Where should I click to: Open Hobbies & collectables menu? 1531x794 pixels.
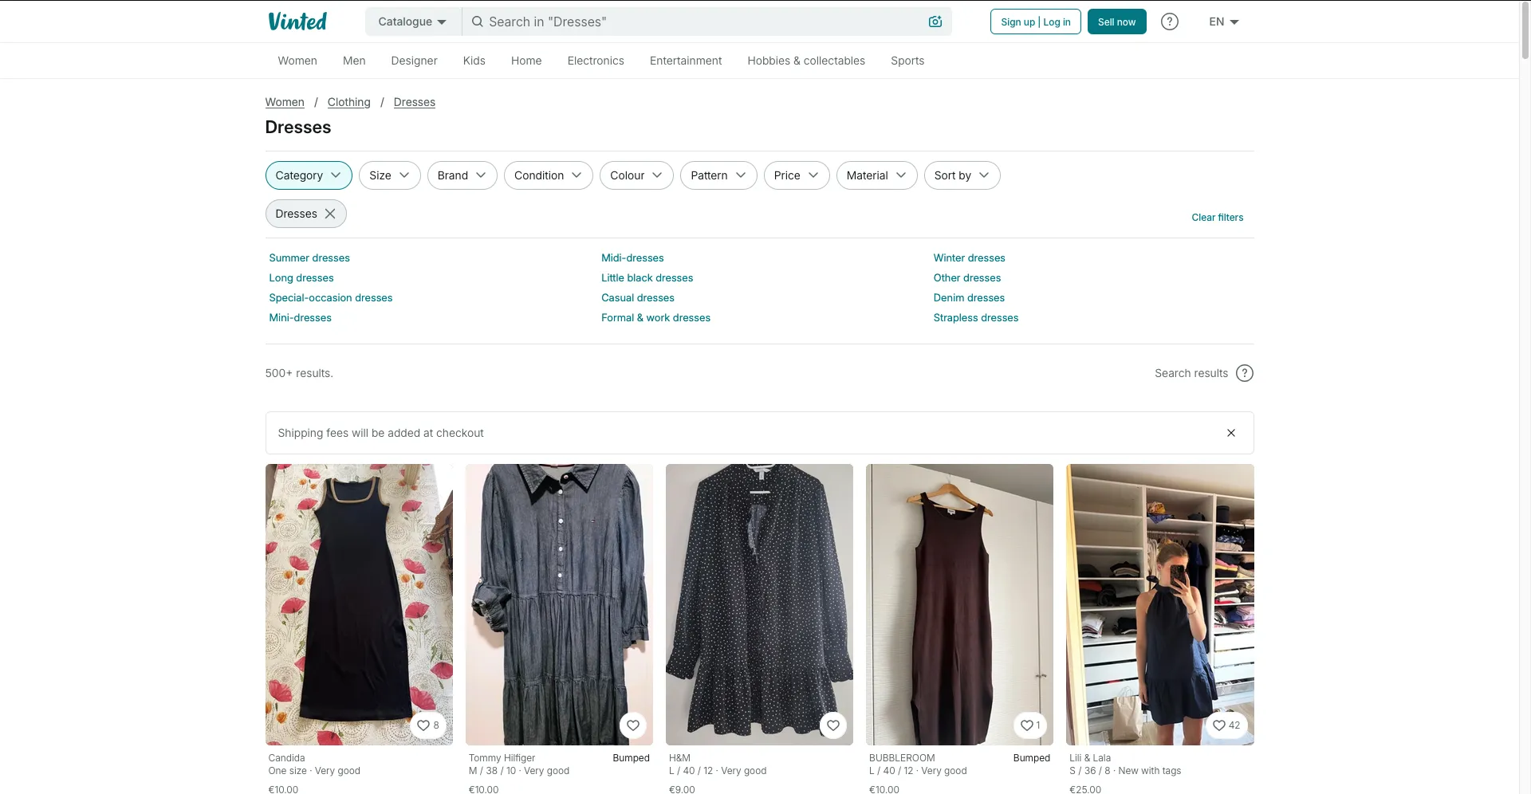806,61
